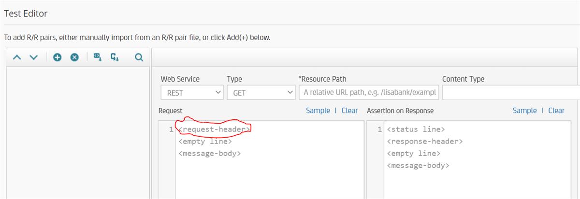
Task: Click the Content Type label
Action: pyautogui.click(x=463, y=79)
